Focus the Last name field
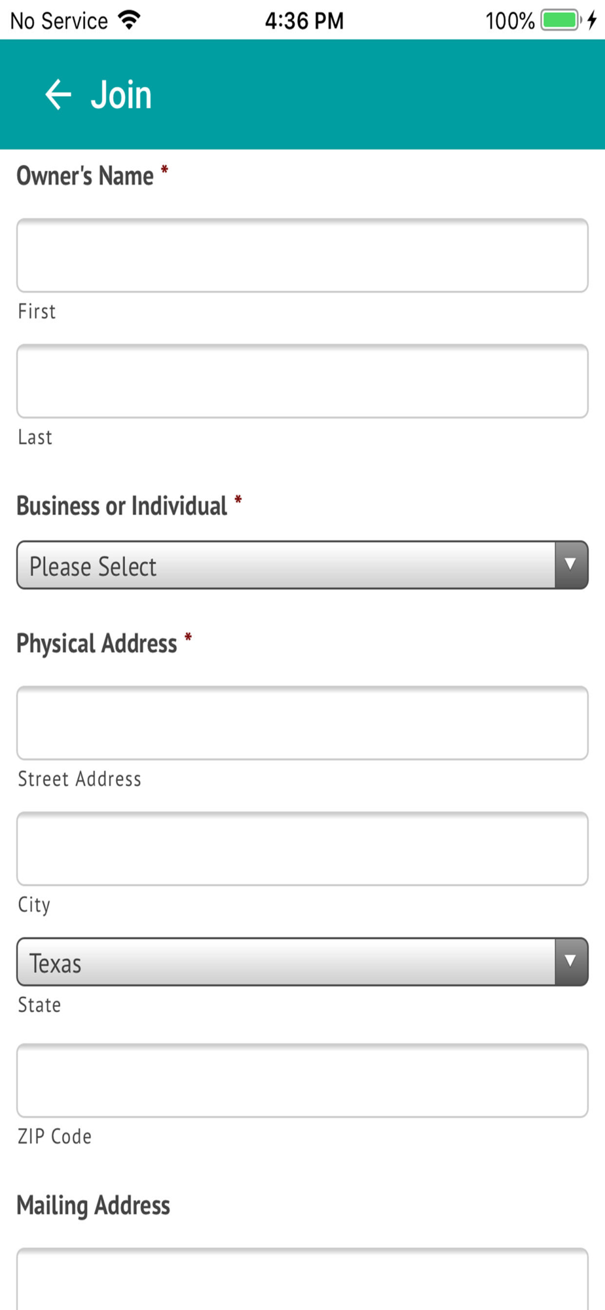Screen dimensions: 605x1310 click(302, 381)
